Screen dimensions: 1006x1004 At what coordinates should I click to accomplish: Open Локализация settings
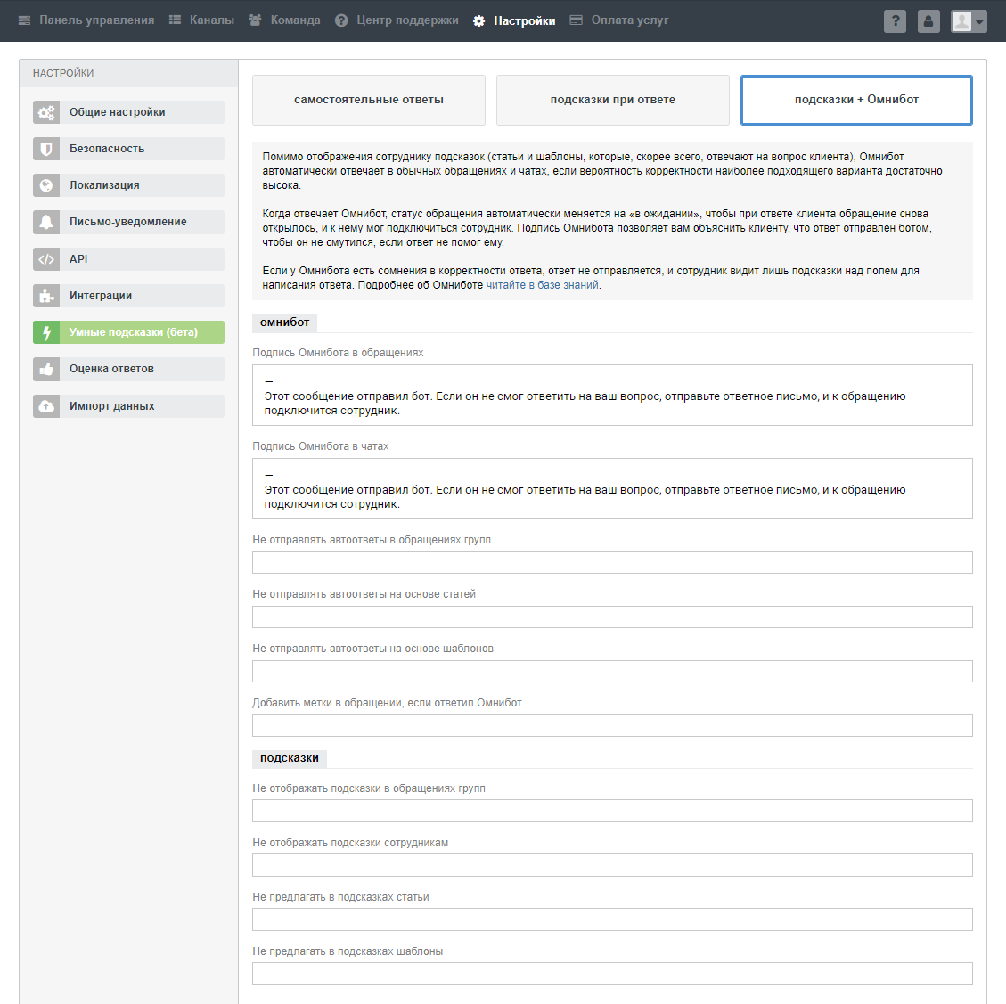(129, 185)
